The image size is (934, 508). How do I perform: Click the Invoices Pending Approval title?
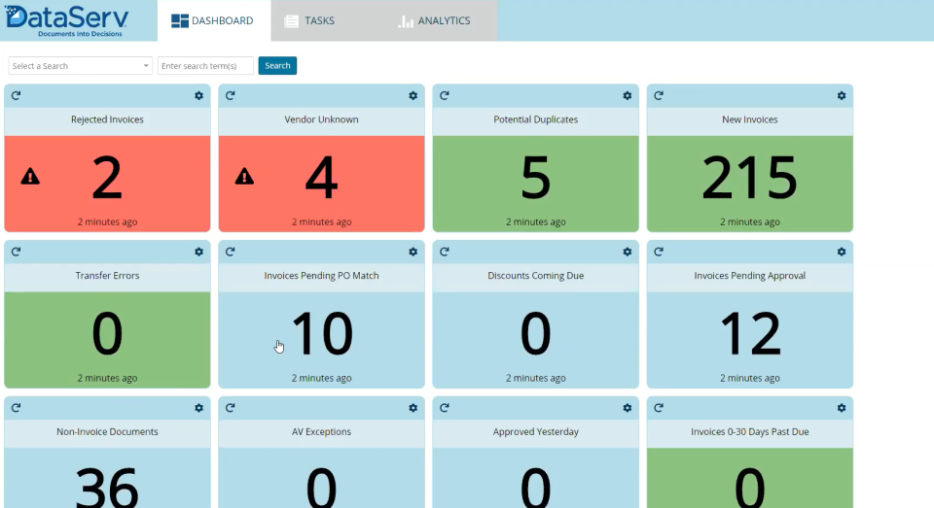pyautogui.click(x=750, y=276)
